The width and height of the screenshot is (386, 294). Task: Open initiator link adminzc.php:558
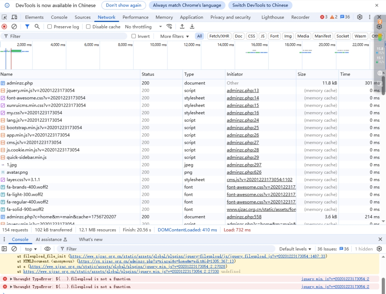click(244, 217)
